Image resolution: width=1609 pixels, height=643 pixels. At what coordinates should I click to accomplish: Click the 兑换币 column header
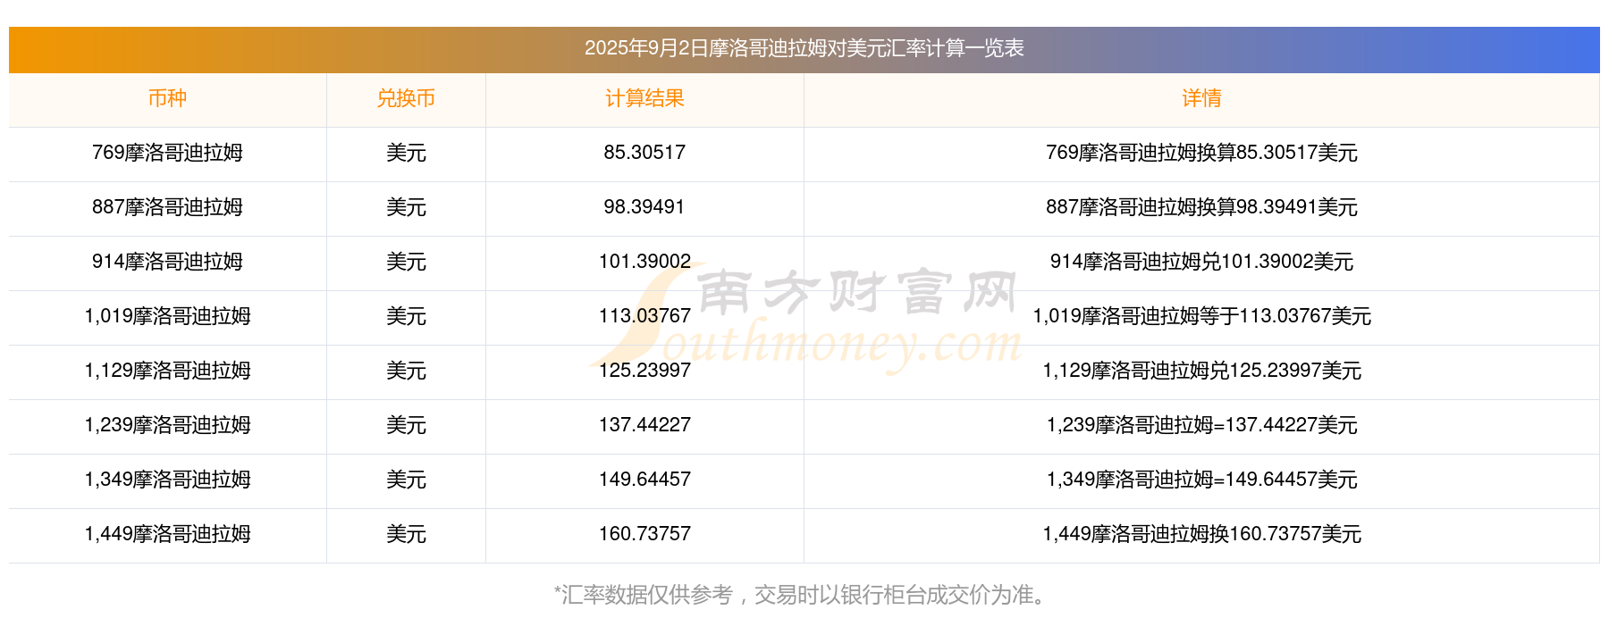[406, 98]
